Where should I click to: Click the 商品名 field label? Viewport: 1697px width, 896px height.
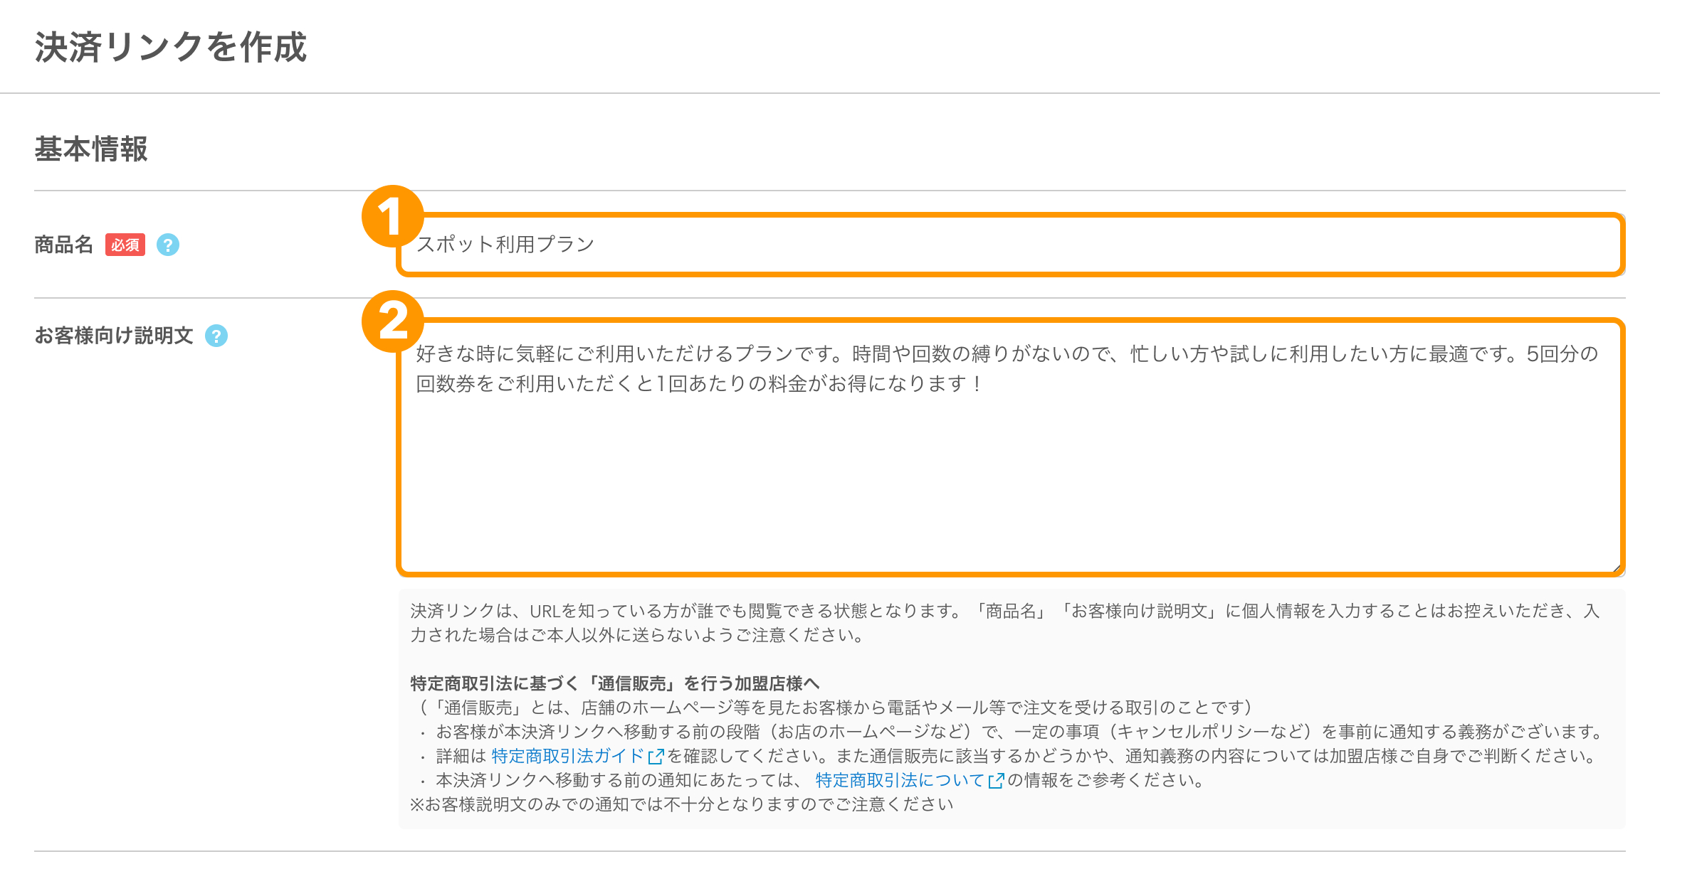[64, 245]
